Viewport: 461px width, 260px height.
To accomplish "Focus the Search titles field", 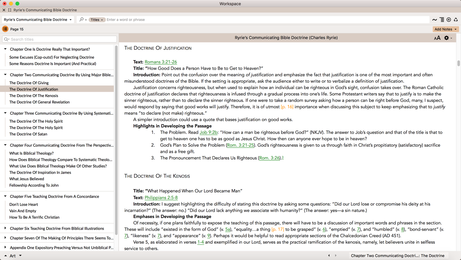I will 60,39.
